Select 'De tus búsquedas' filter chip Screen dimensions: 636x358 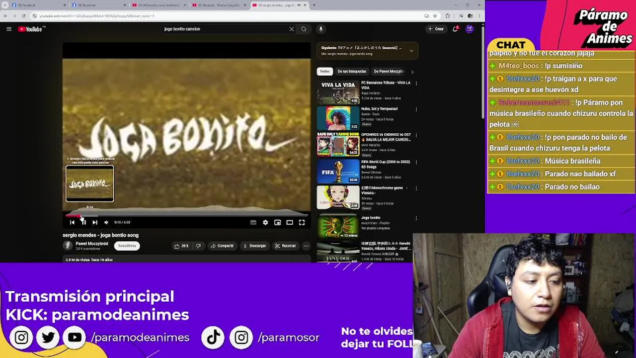pos(351,72)
